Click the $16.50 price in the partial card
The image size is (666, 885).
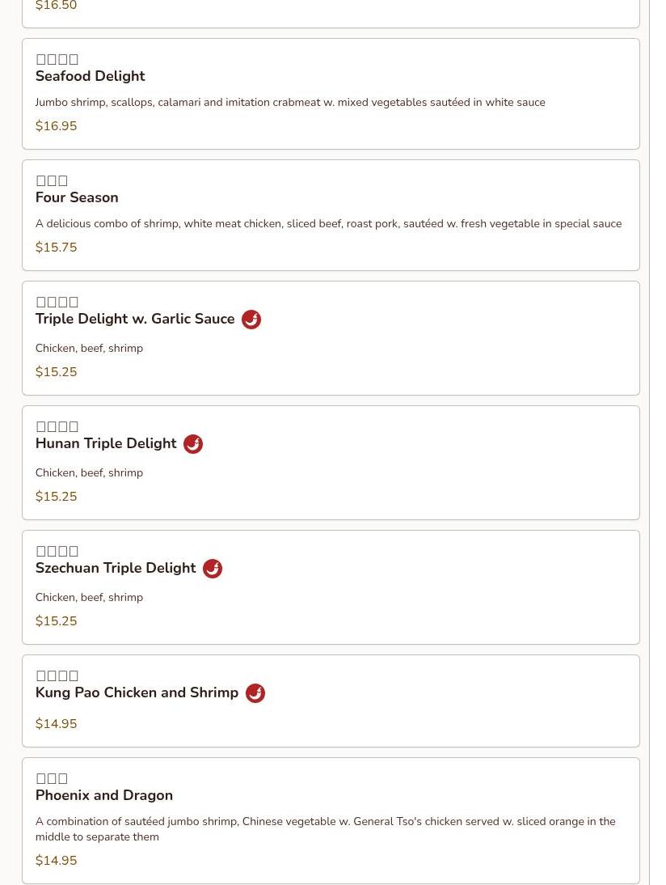pyautogui.click(x=56, y=5)
